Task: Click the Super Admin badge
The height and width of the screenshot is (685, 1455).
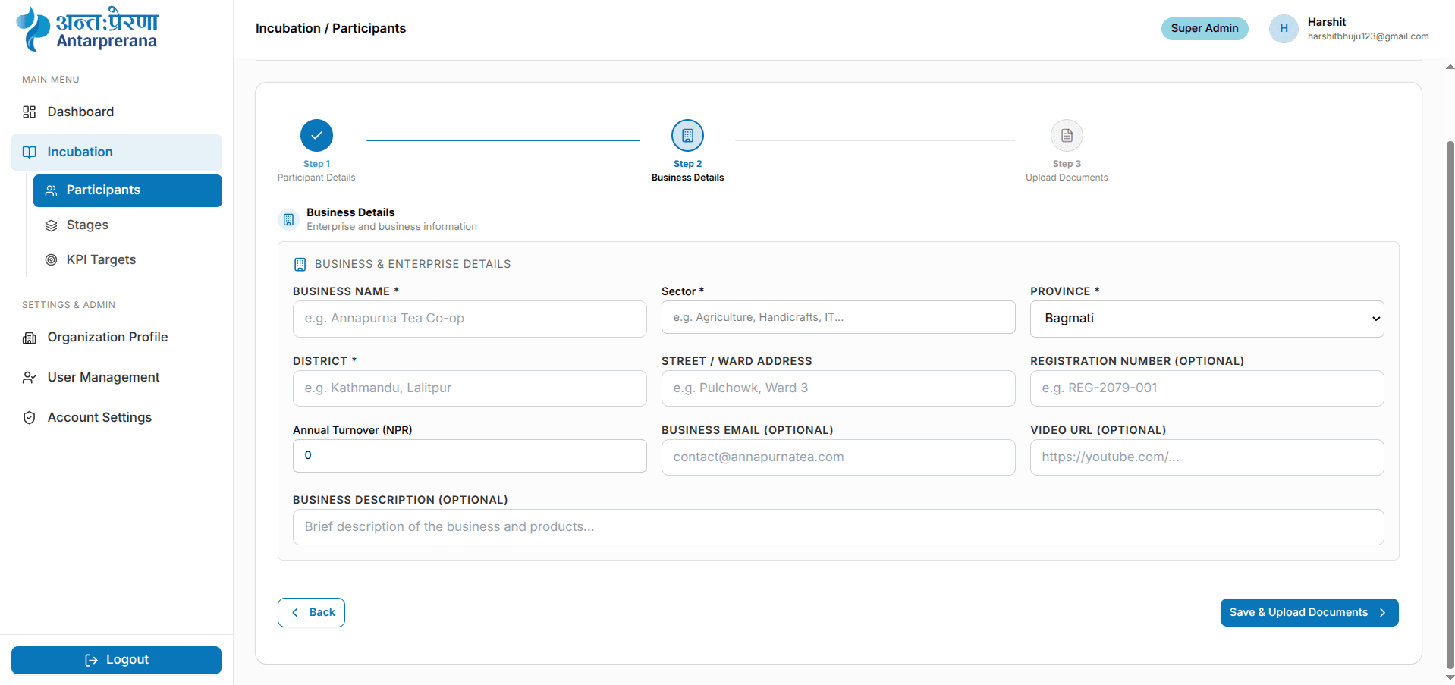Action: (1204, 28)
